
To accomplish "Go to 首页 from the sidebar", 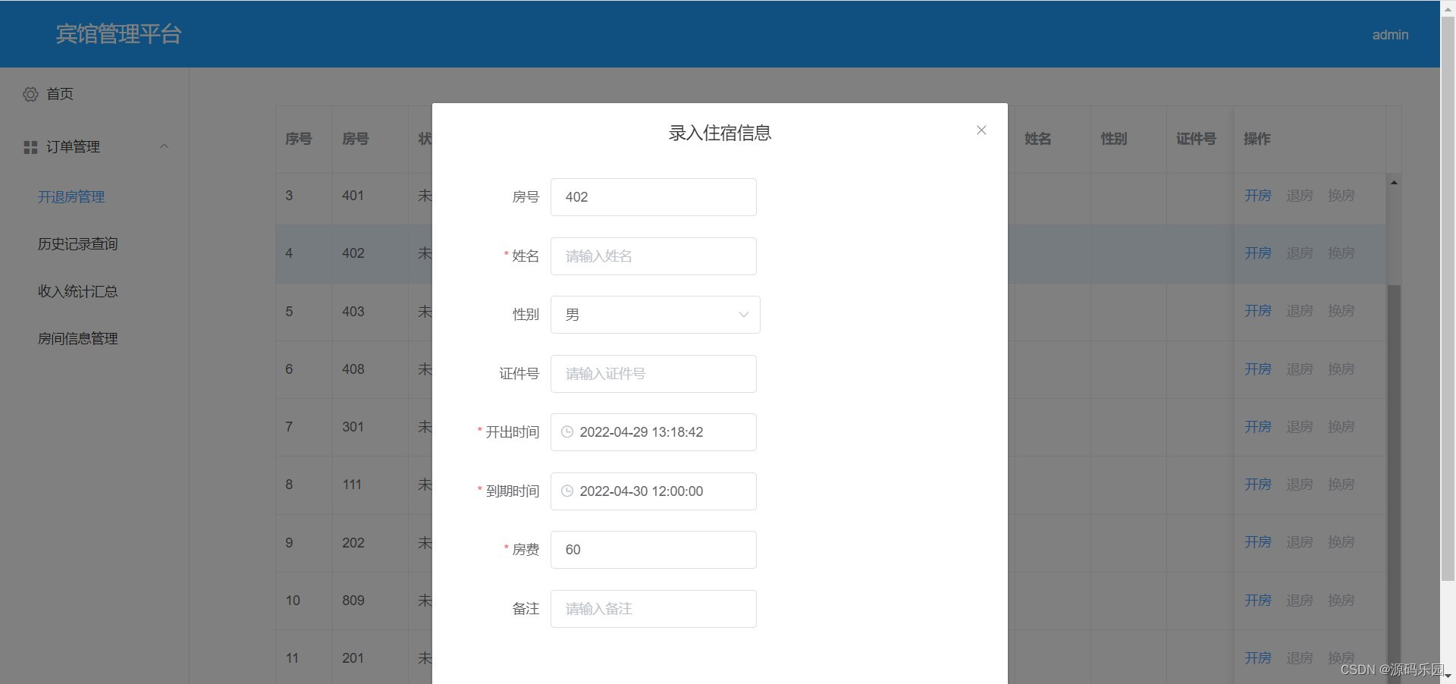I will pyautogui.click(x=60, y=93).
